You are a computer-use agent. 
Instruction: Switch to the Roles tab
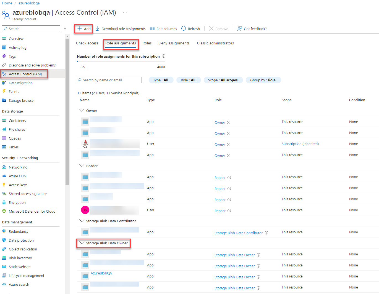coord(147,43)
